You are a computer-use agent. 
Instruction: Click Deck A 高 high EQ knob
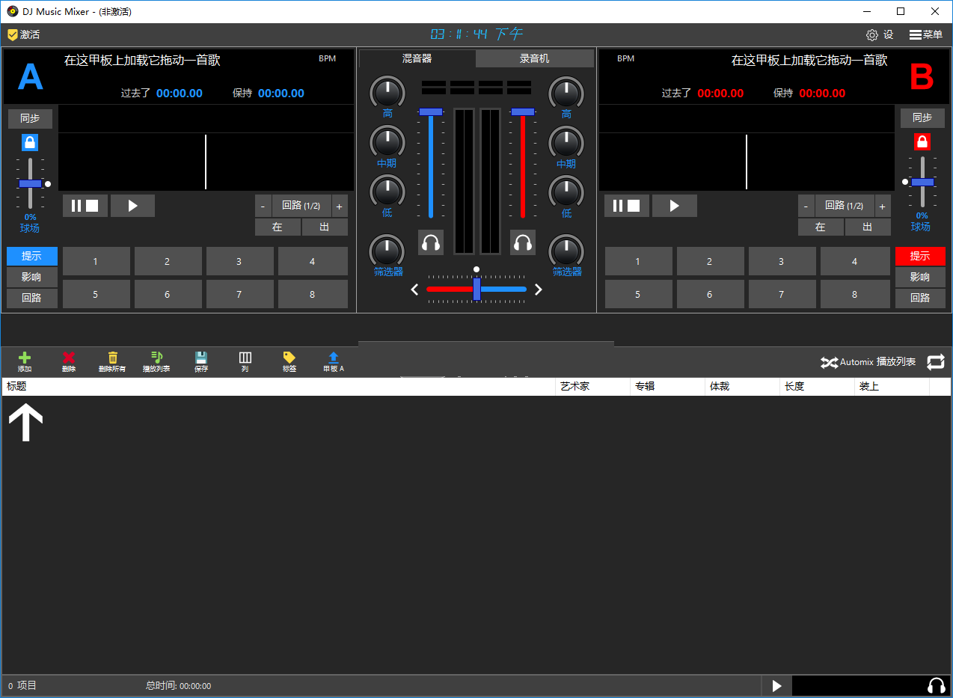(387, 93)
